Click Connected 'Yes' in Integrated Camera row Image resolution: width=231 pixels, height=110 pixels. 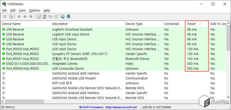166,63
